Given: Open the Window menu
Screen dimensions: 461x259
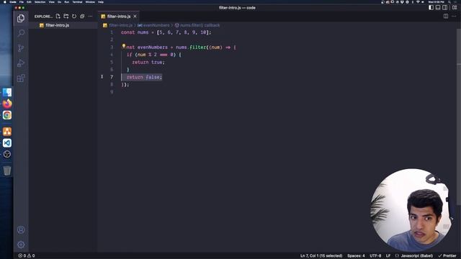Looking at the screenshot, I should pyautogui.click(x=90, y=1).
